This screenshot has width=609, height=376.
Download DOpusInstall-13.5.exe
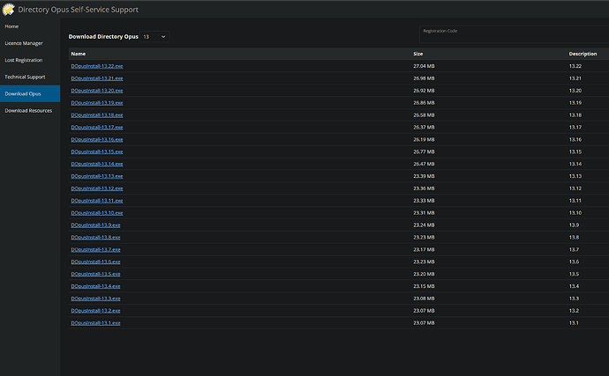[x=95, y=274]
